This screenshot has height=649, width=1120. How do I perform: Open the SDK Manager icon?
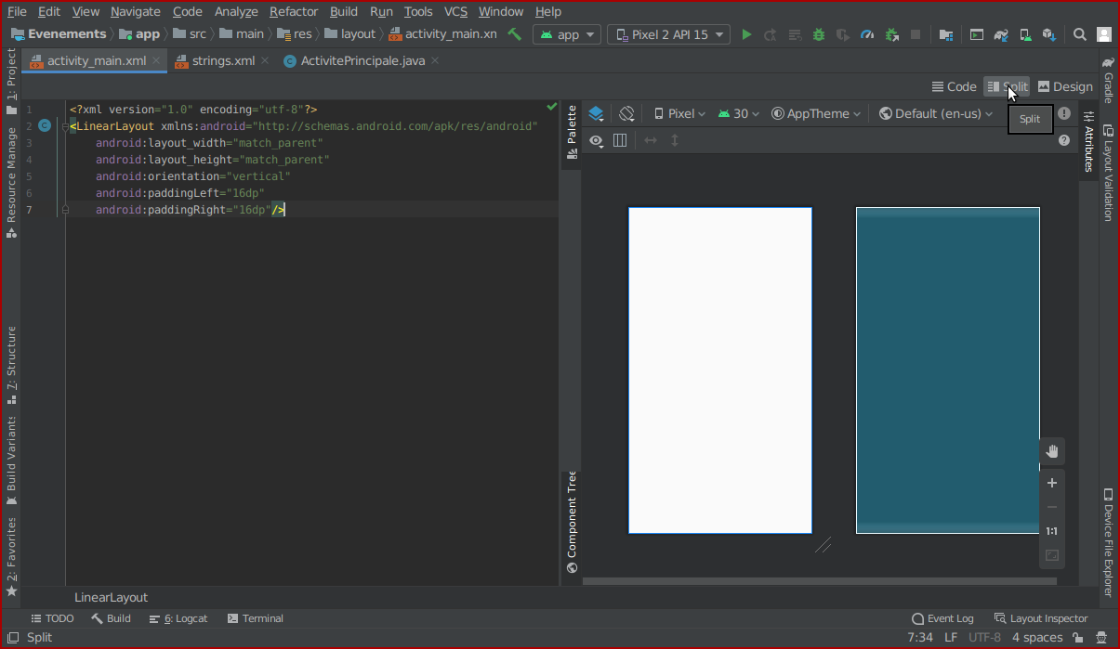click(1048, 34)
